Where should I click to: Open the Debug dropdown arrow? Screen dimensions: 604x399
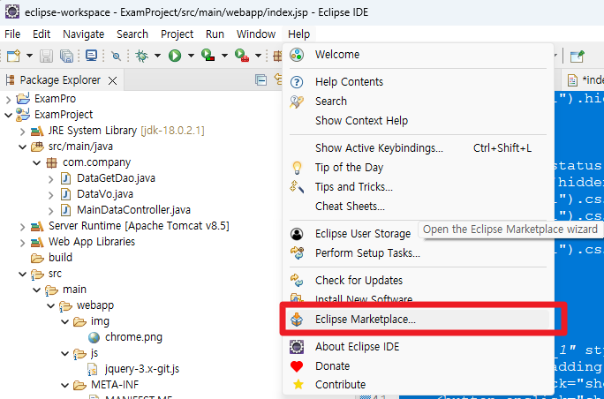tap(157, 56)
